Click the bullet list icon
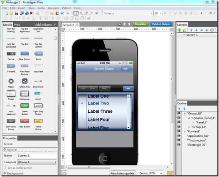The image size is (219, 177). [x=196, y=13]
